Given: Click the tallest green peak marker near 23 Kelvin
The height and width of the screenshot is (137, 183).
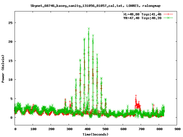Looking at the screenshot, I should click(89, 29).
